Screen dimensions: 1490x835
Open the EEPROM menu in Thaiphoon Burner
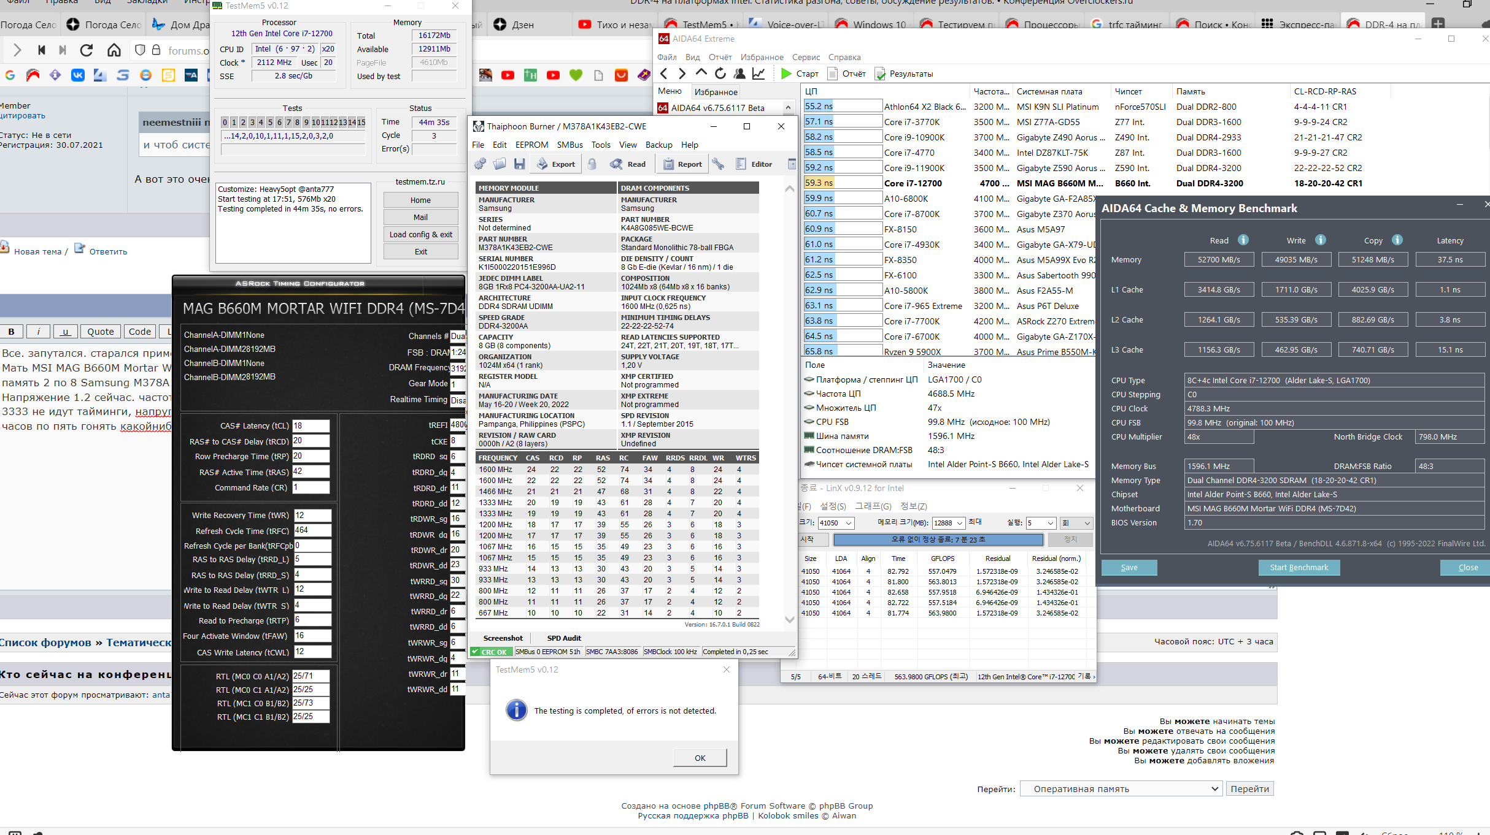531,145
